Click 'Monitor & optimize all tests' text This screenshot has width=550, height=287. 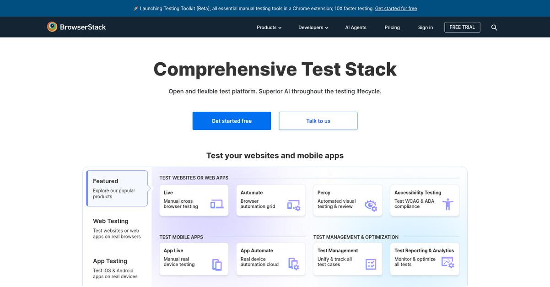coord(415,262)
